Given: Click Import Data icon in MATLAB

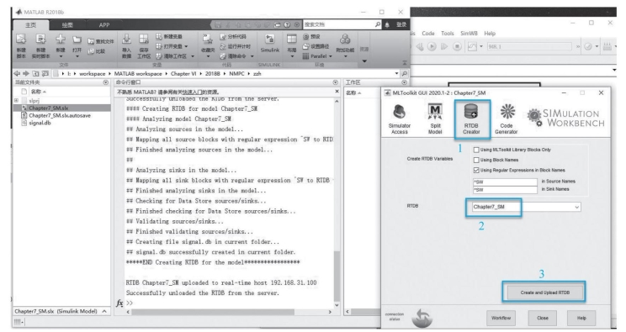Looking at the screenshot, I should pos(126,40).
